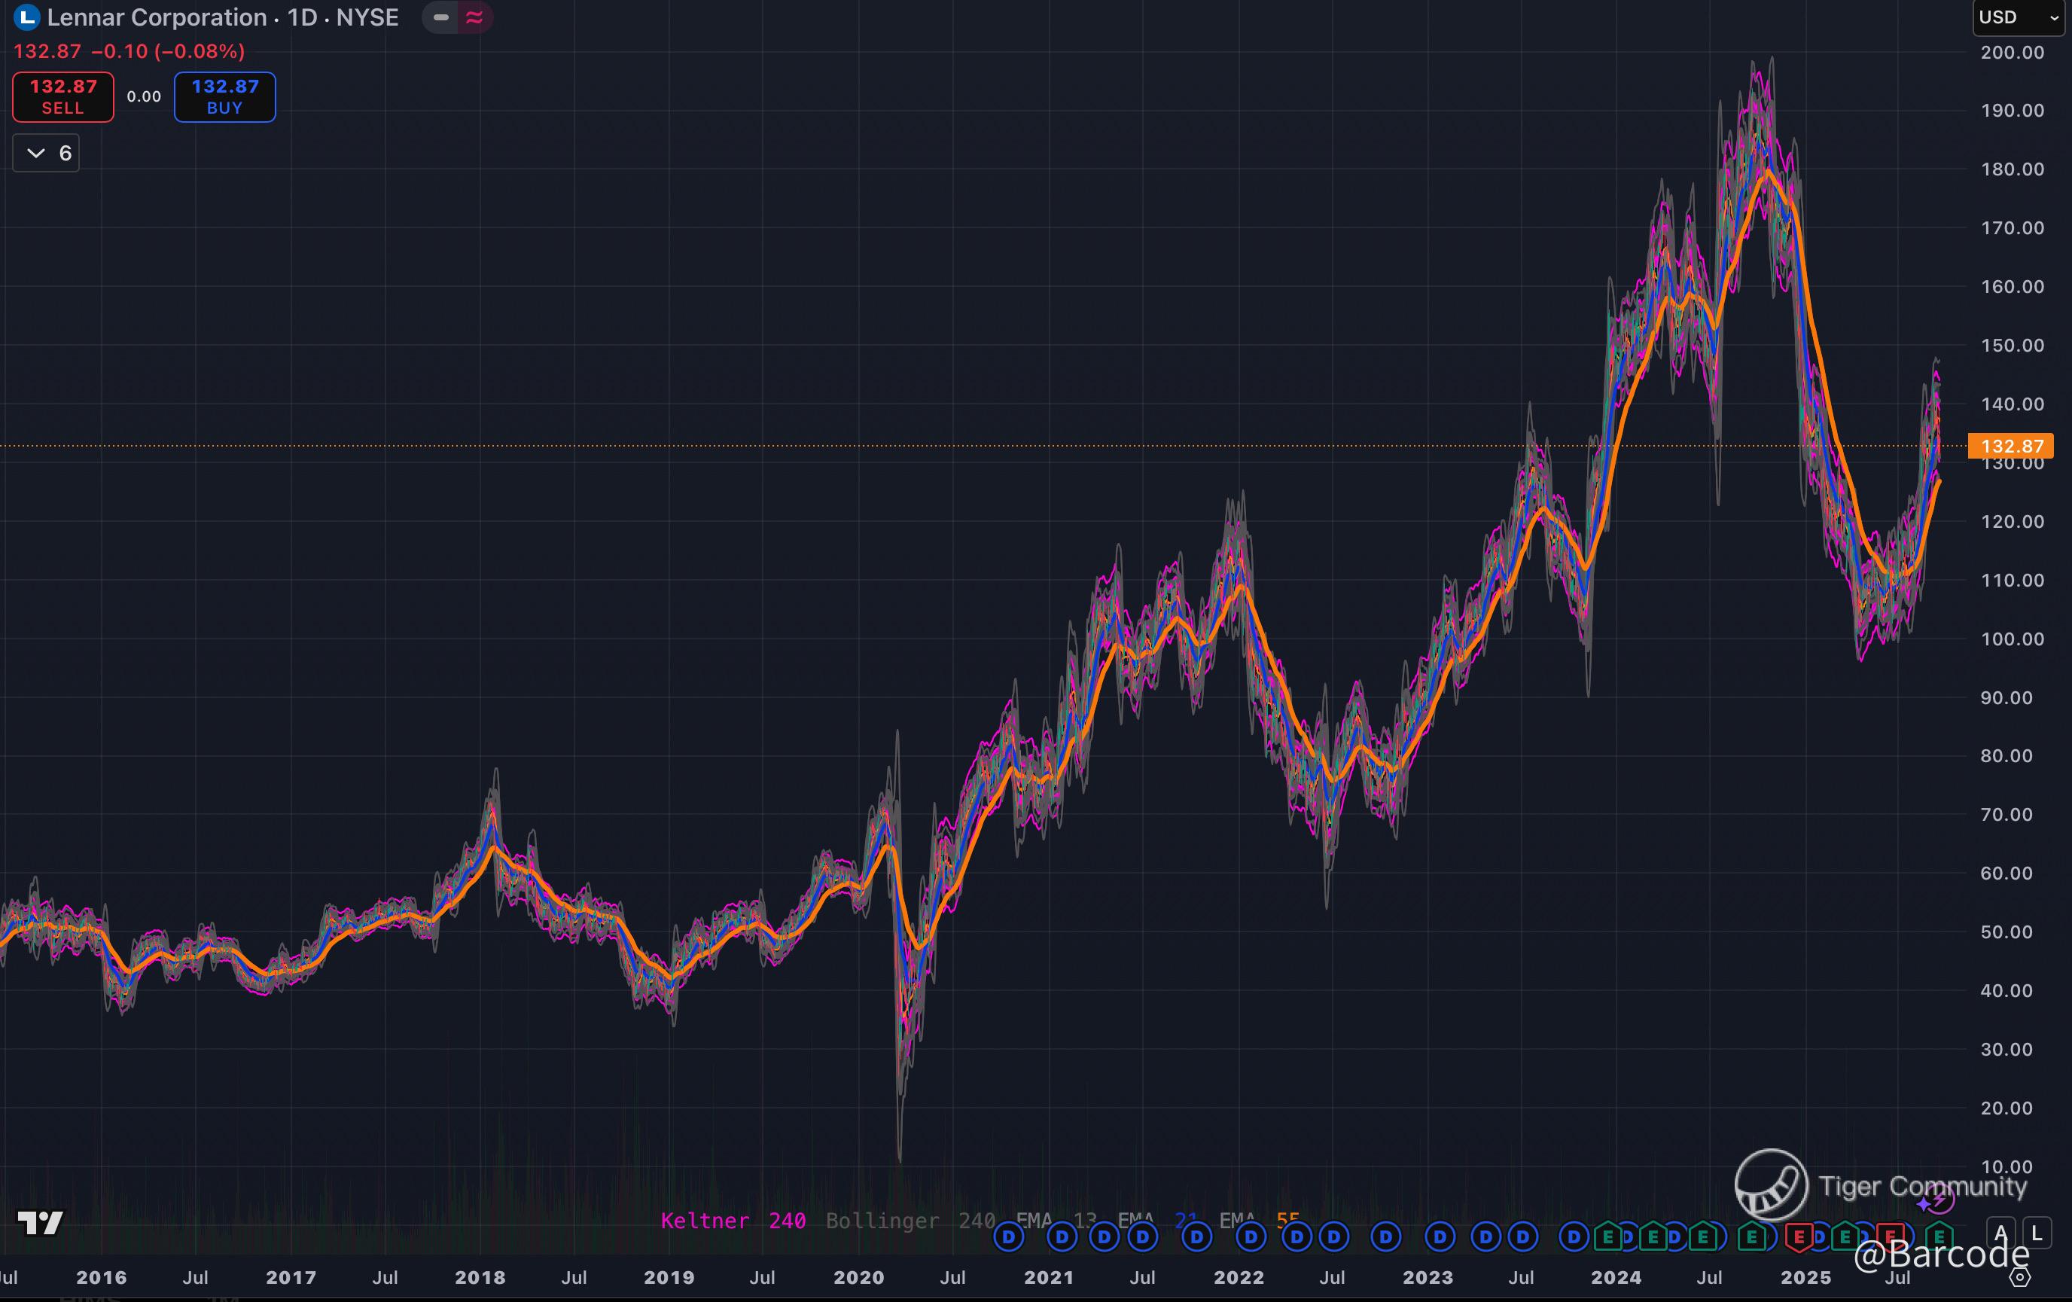Toggle the pink approximate-equals data indicator
Image resolution: width=2072 pixels, height=1302 pixels.
click(474, 17)
